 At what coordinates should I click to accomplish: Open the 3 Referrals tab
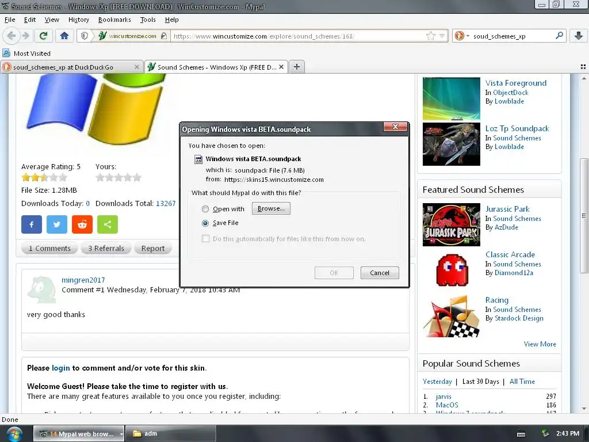[x=106, y=248]
